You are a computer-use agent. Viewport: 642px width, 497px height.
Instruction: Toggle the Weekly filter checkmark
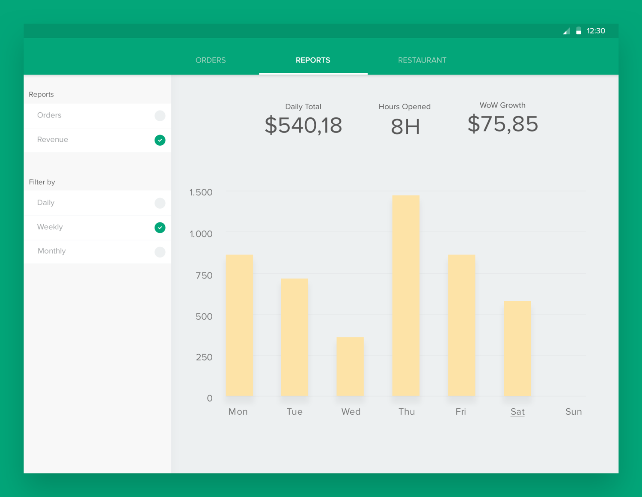160,228
